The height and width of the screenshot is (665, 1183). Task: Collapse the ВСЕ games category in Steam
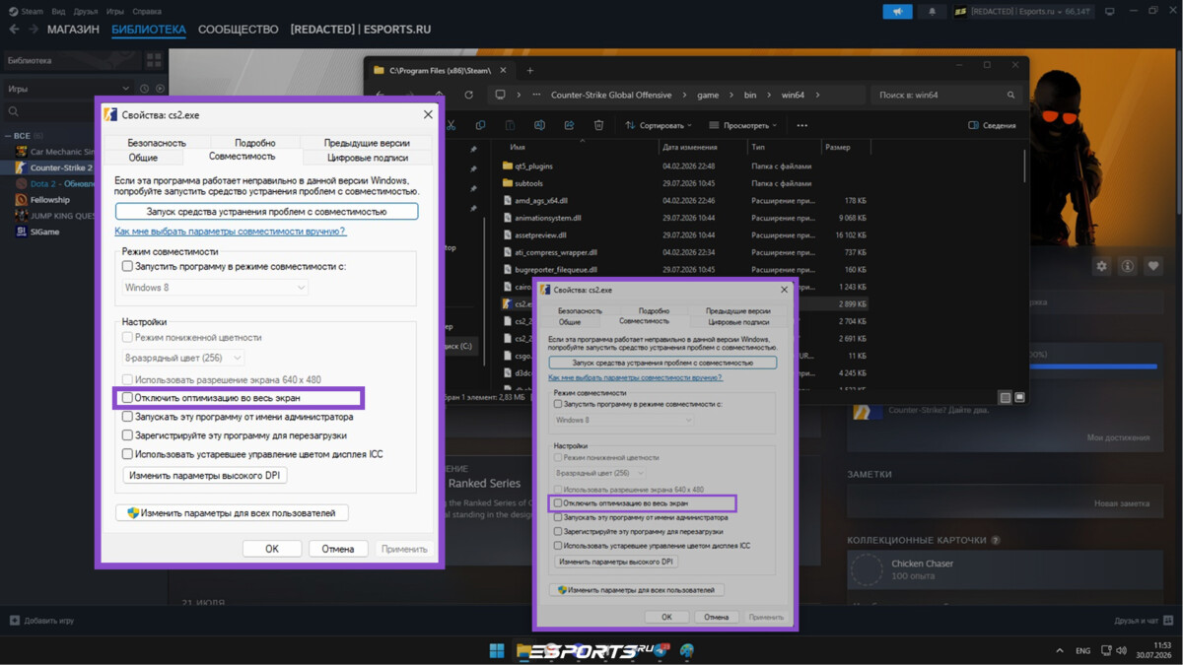[x=9, y=136]
